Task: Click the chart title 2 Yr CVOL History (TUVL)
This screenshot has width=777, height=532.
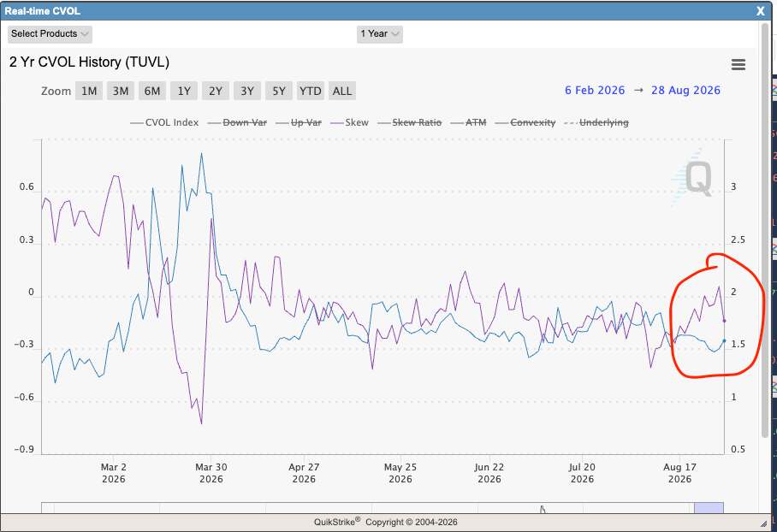Action: [x=89, y=62]
